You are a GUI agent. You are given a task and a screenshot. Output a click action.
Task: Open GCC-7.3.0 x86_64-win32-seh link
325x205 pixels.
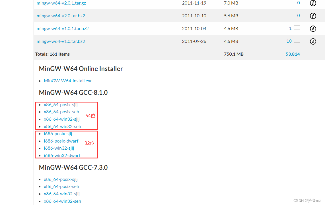[62, 201]
